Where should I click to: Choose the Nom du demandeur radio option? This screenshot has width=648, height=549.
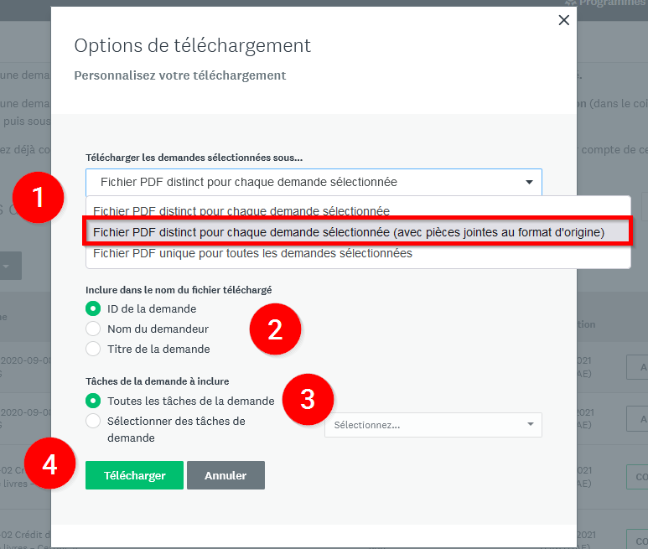93,329
